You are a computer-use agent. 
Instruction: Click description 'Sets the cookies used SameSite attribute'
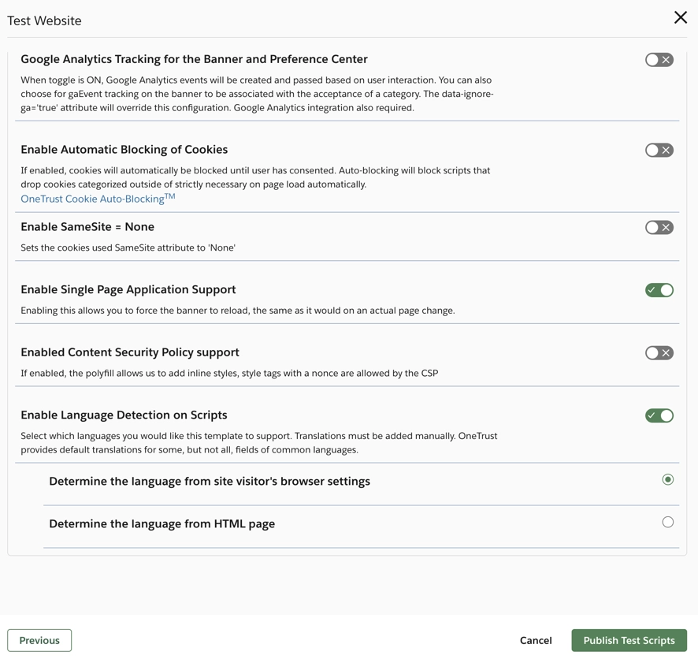coord(128,248)
